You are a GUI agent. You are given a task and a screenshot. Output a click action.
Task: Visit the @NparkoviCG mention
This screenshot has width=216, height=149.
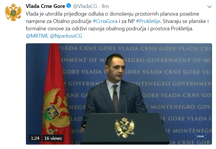point(66,36)
